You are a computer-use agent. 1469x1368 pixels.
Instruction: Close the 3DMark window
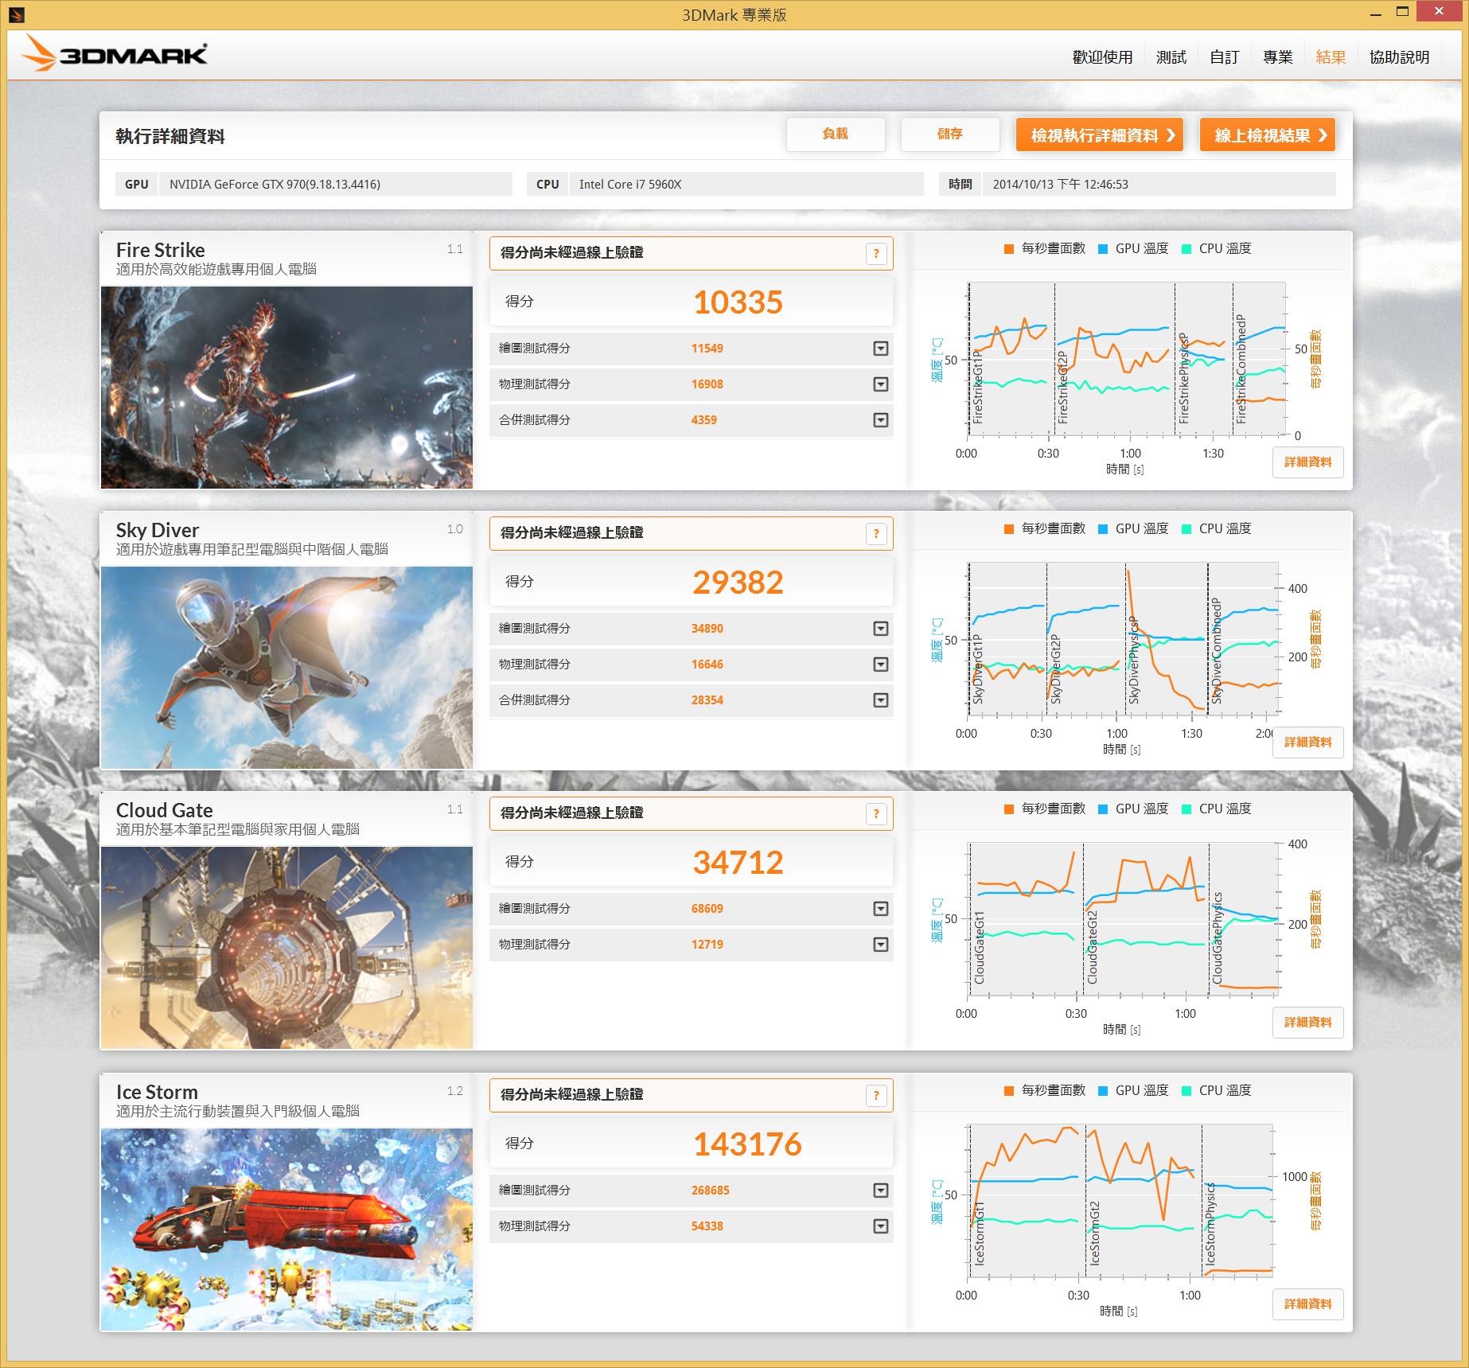(x=1440, y=11)
